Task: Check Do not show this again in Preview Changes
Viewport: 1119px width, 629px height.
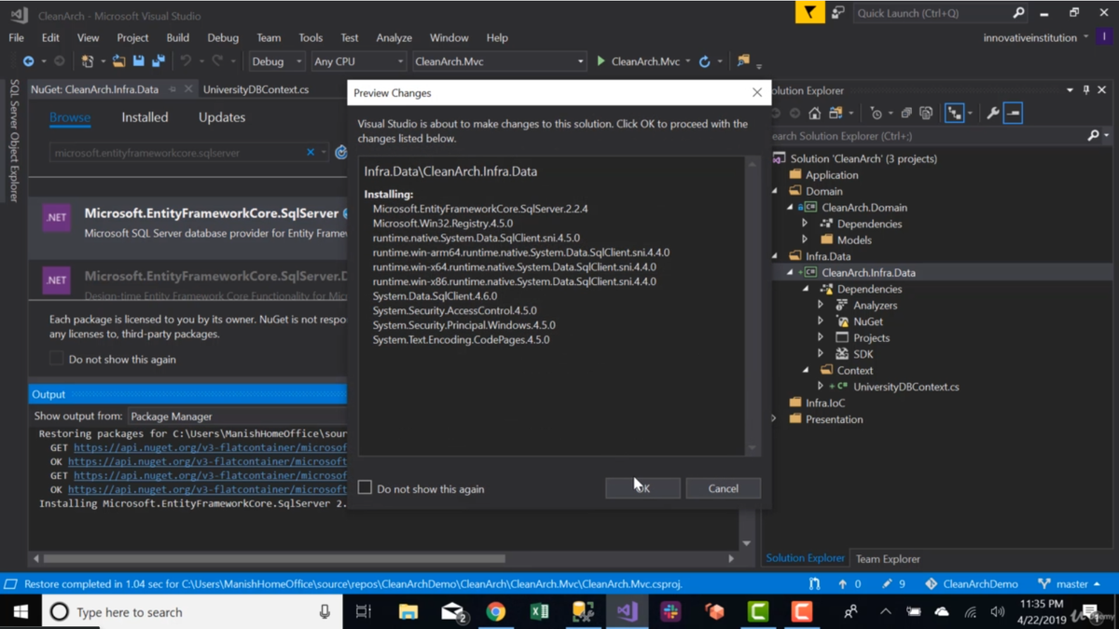Action: pos(365,487)
